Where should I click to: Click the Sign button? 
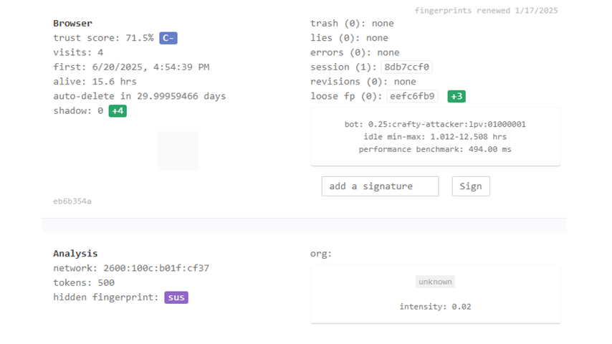471,186
